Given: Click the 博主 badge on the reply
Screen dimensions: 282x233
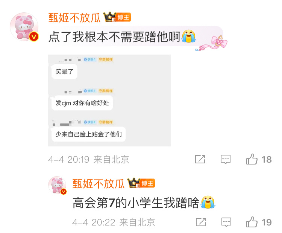Looking at the screenshot, I should pos(147,183).
